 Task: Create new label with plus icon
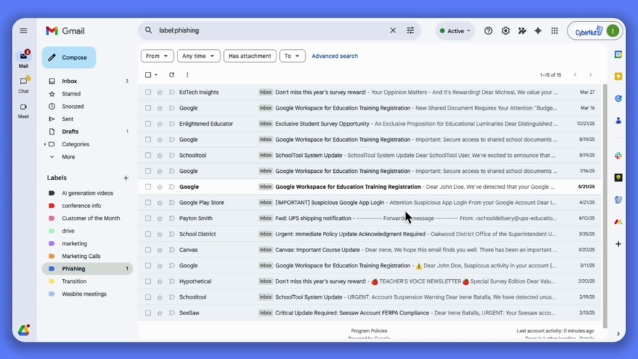pyautogui.click(x=126, y=178)
